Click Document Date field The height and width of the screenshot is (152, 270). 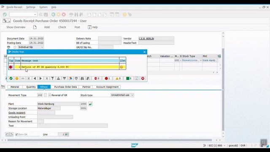(36, 38)
